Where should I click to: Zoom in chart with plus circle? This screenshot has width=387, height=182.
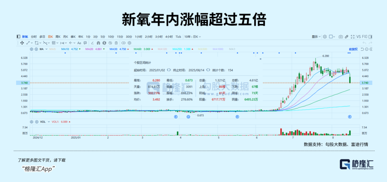coord(371,49)
